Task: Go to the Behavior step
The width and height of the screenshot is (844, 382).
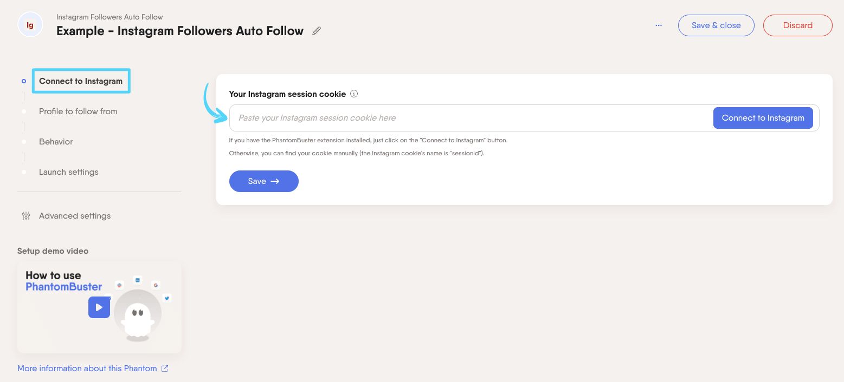Action: 56,142
